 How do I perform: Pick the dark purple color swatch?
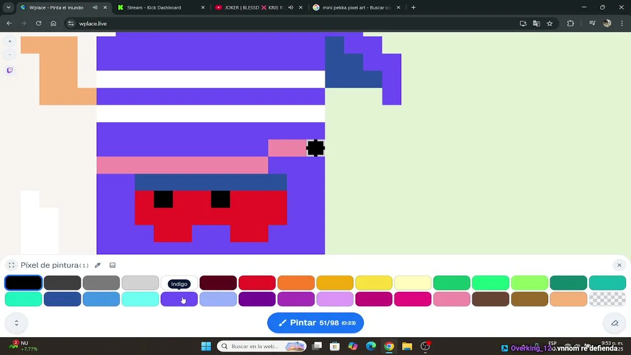[x=257, y=299]
